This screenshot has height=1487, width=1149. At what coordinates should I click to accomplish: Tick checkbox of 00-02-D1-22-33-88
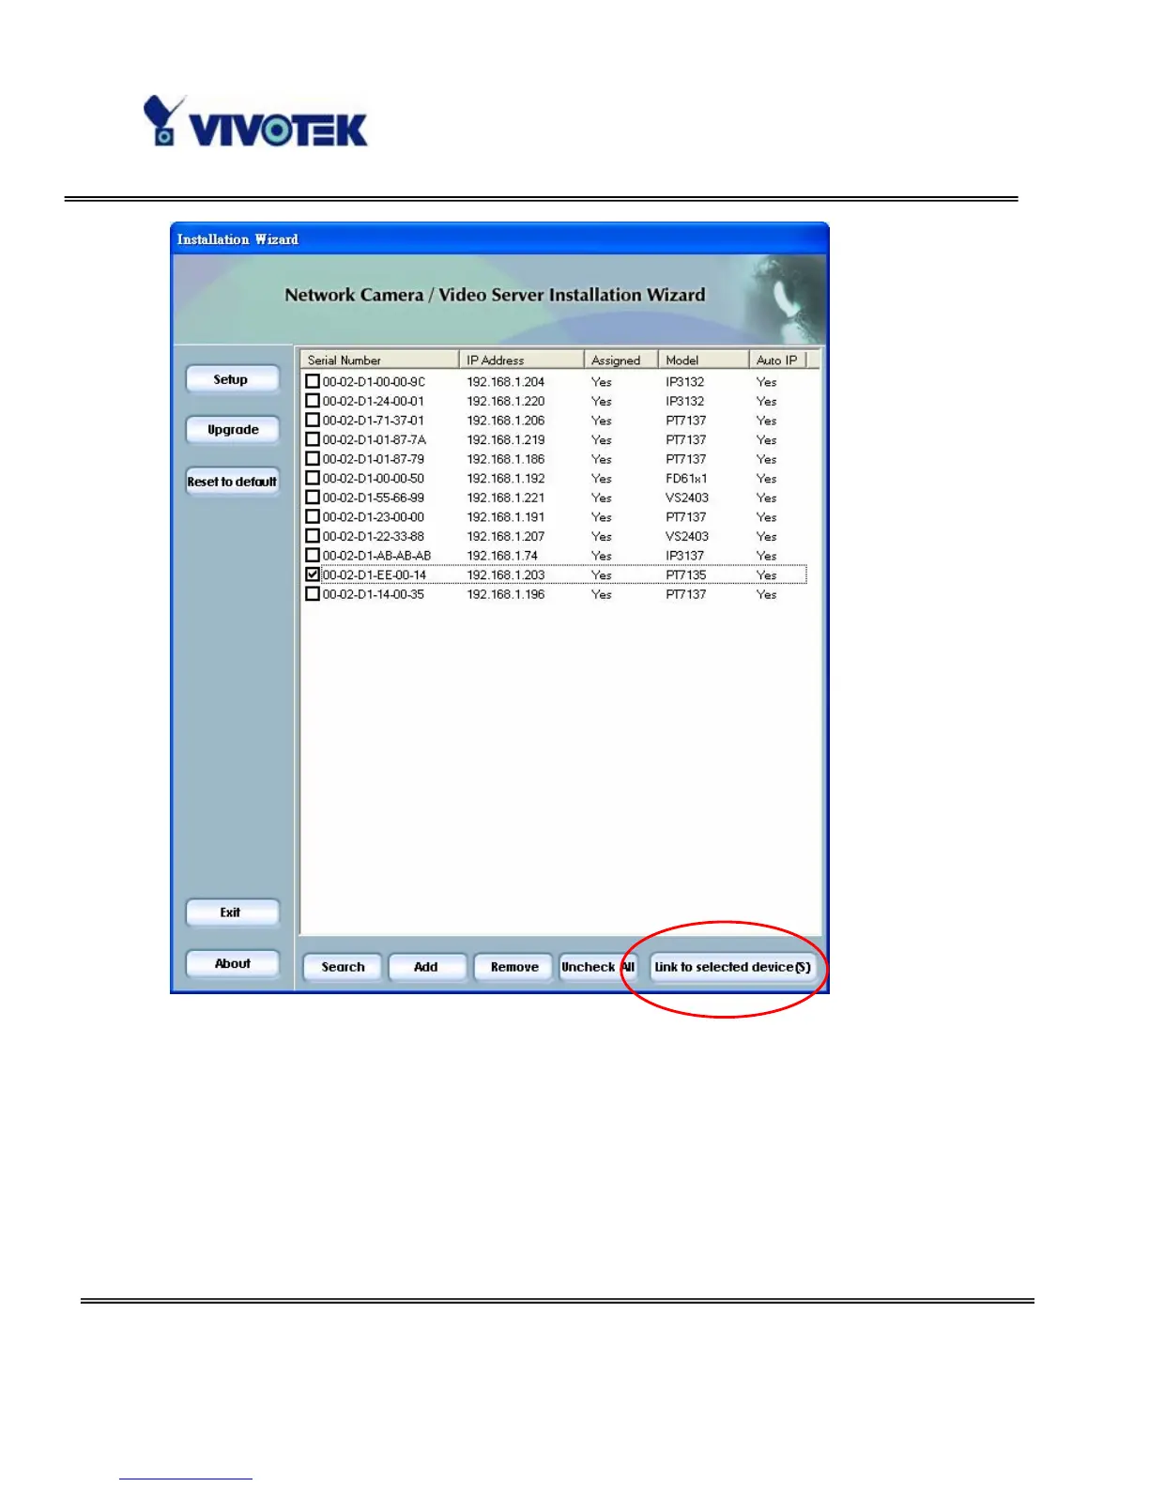tap(313, 536)
